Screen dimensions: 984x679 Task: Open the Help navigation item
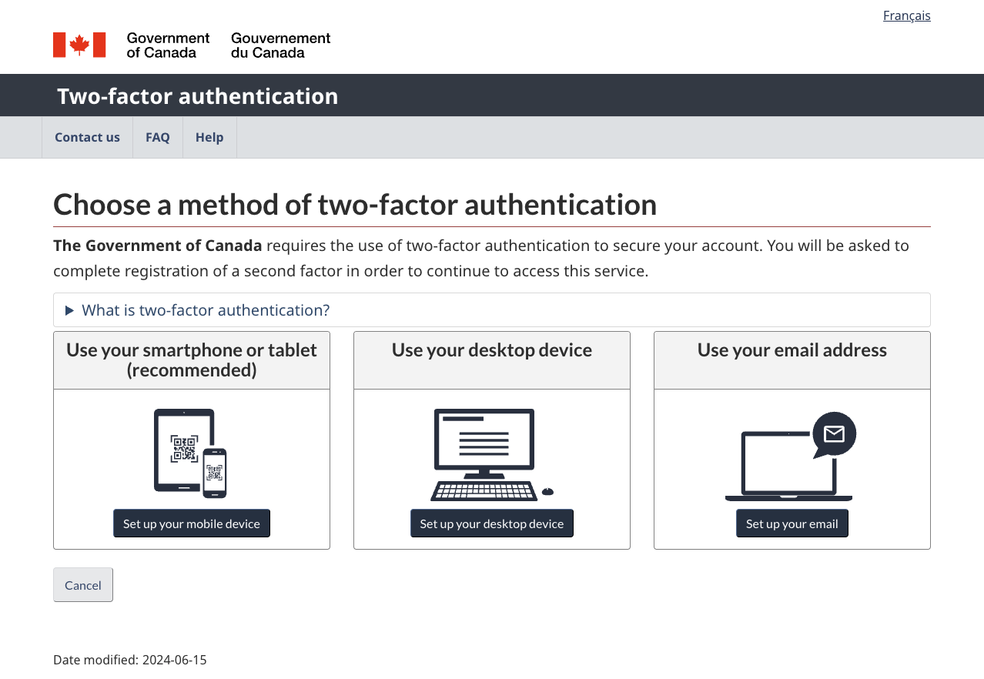[209, 137]
